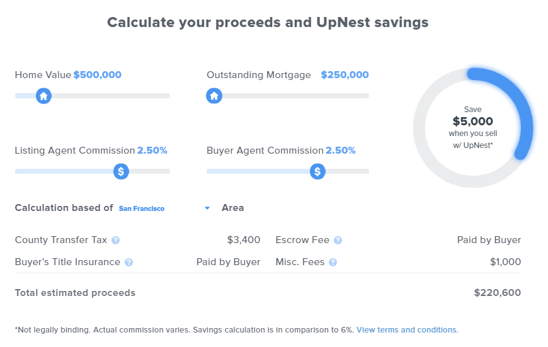Click the Misc. Fees help icon
This screenshot has width=548, height=347.
pos(333,262)
